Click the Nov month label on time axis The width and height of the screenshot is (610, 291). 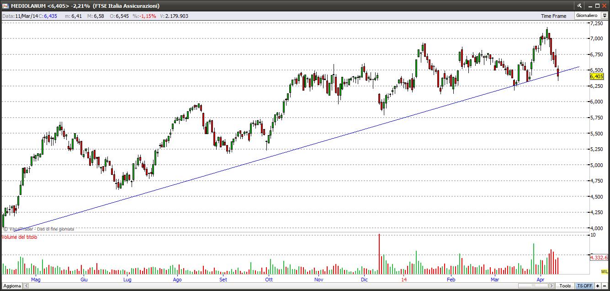[x=319, y=280]
